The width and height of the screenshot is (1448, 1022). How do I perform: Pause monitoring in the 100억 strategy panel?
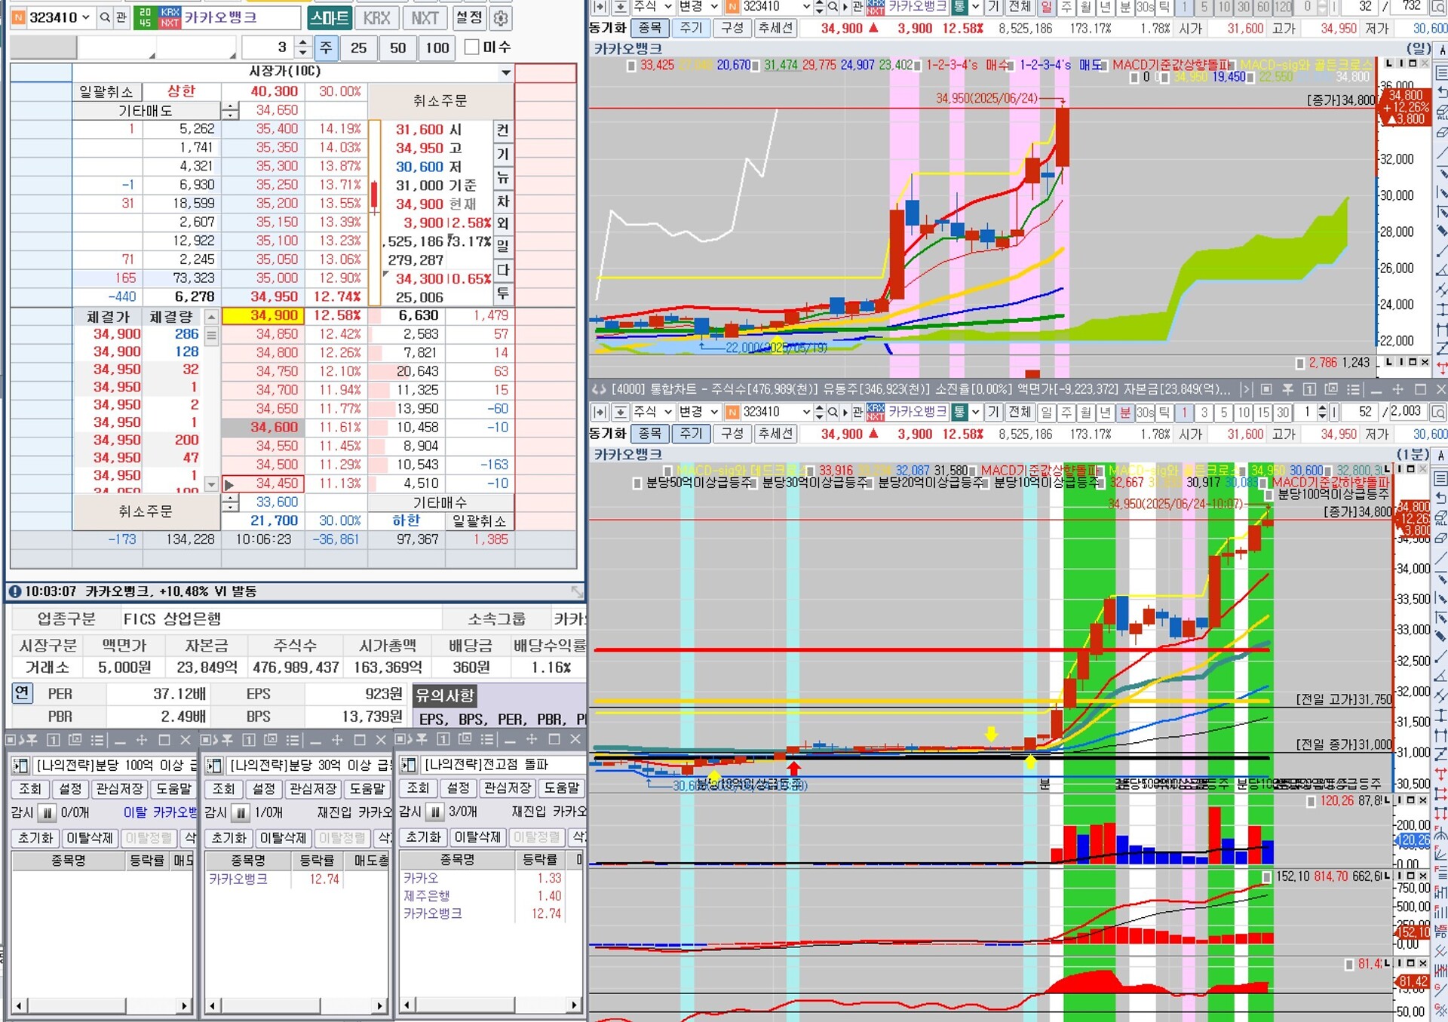tap(48, 812)
